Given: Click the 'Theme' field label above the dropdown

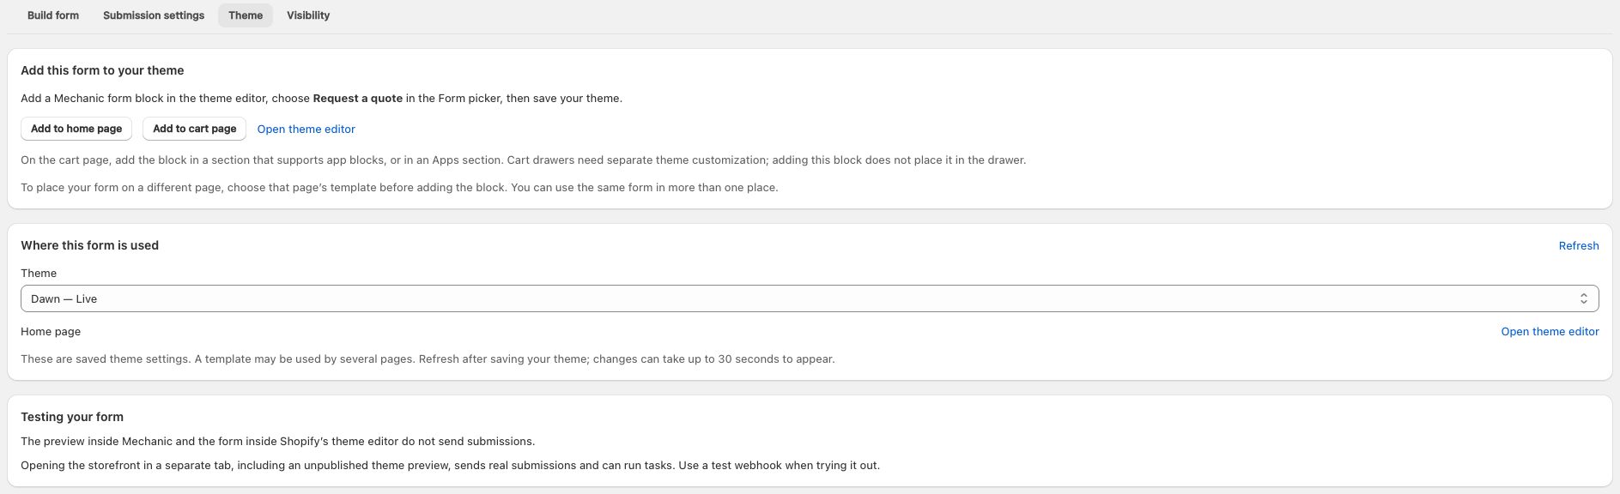Looking at the screenshot, I should tap(39, 274).
